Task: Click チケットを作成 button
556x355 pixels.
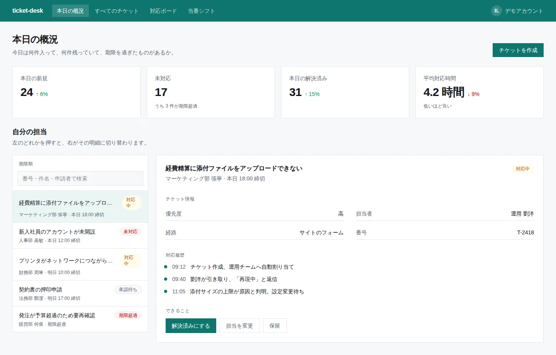Action: click(518, 50)
